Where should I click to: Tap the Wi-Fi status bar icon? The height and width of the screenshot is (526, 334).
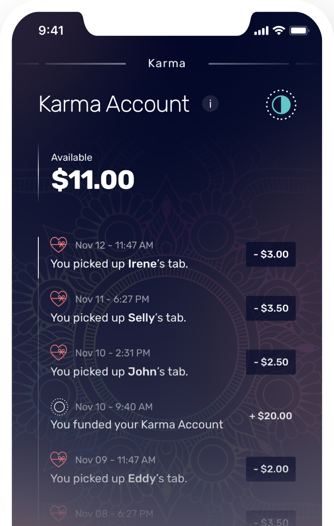(x=279, y=31)
